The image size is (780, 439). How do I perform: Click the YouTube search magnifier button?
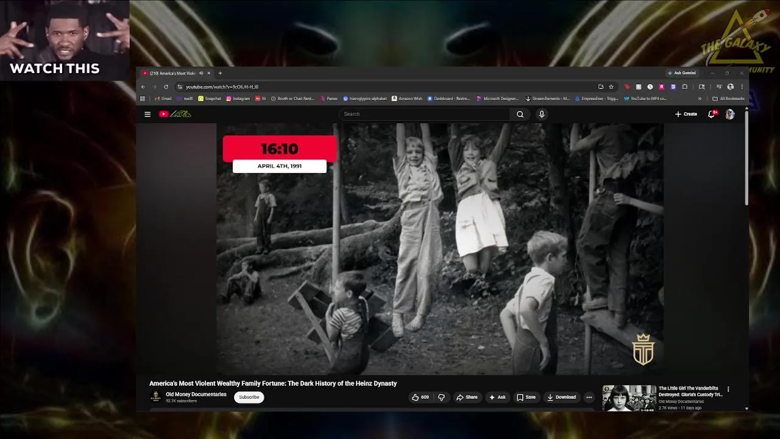[520, 114]
